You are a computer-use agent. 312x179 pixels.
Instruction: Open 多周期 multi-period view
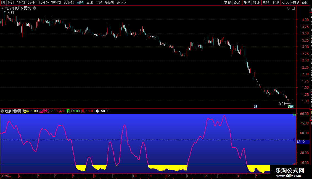click(109, 2)
